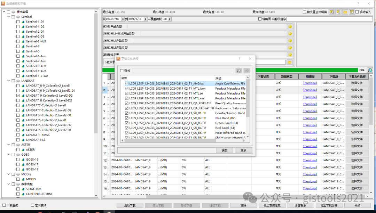376x213 pixels.
Task: Collapse the GOES tree node
Action: (x=9, y=154)
